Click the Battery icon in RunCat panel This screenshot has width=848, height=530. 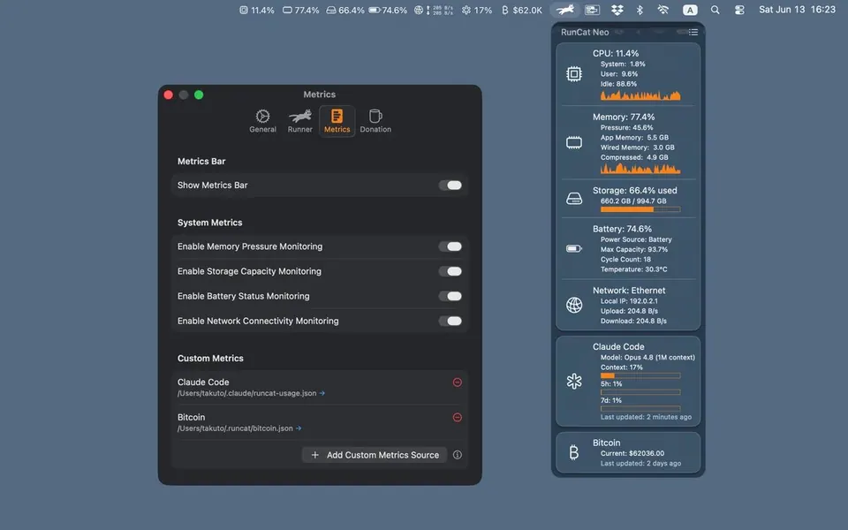574,249
